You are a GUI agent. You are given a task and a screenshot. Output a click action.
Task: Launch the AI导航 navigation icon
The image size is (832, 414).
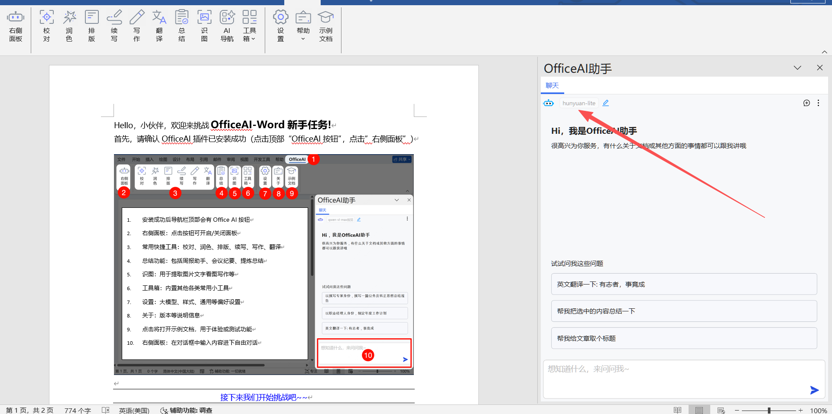(x=227, y=26)
